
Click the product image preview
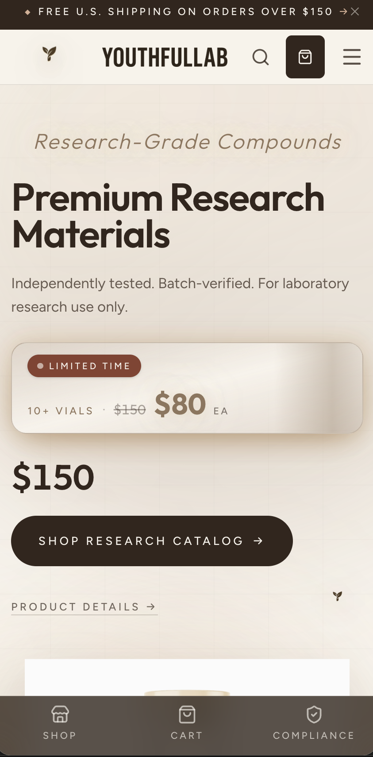click(x=187, y=677)
